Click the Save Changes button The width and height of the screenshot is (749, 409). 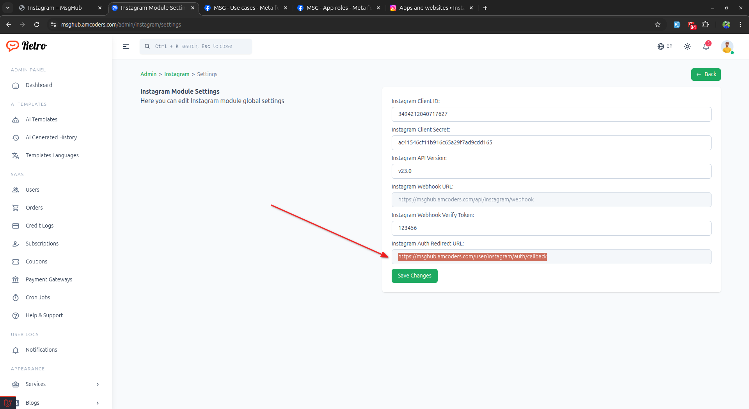(414, 276)
